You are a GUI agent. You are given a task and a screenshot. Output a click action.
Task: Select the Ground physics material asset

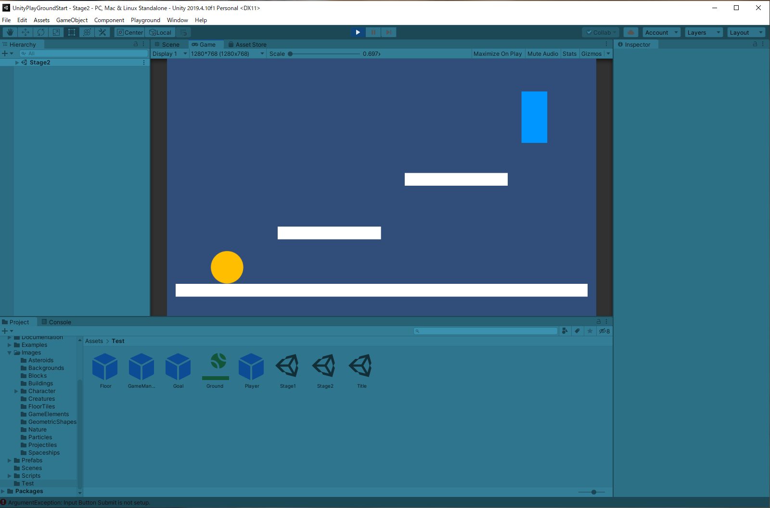(215, 370)
